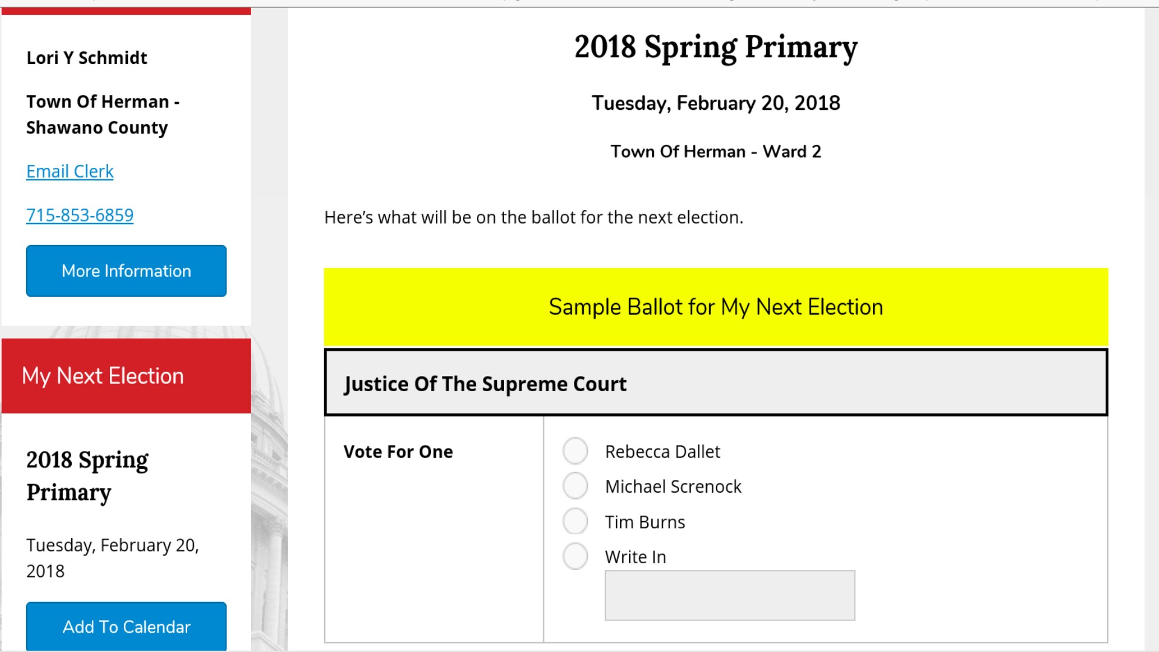Call the clerk at 715-853-6859
The image size is (1159, 652).
point(80,215)
